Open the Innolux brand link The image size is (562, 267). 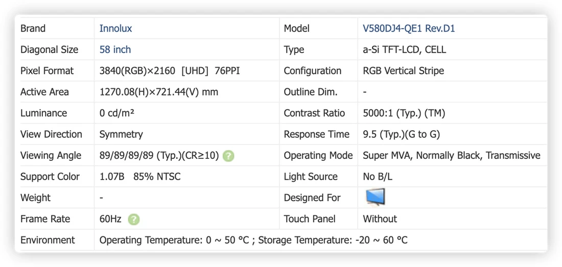click(116, 28)
